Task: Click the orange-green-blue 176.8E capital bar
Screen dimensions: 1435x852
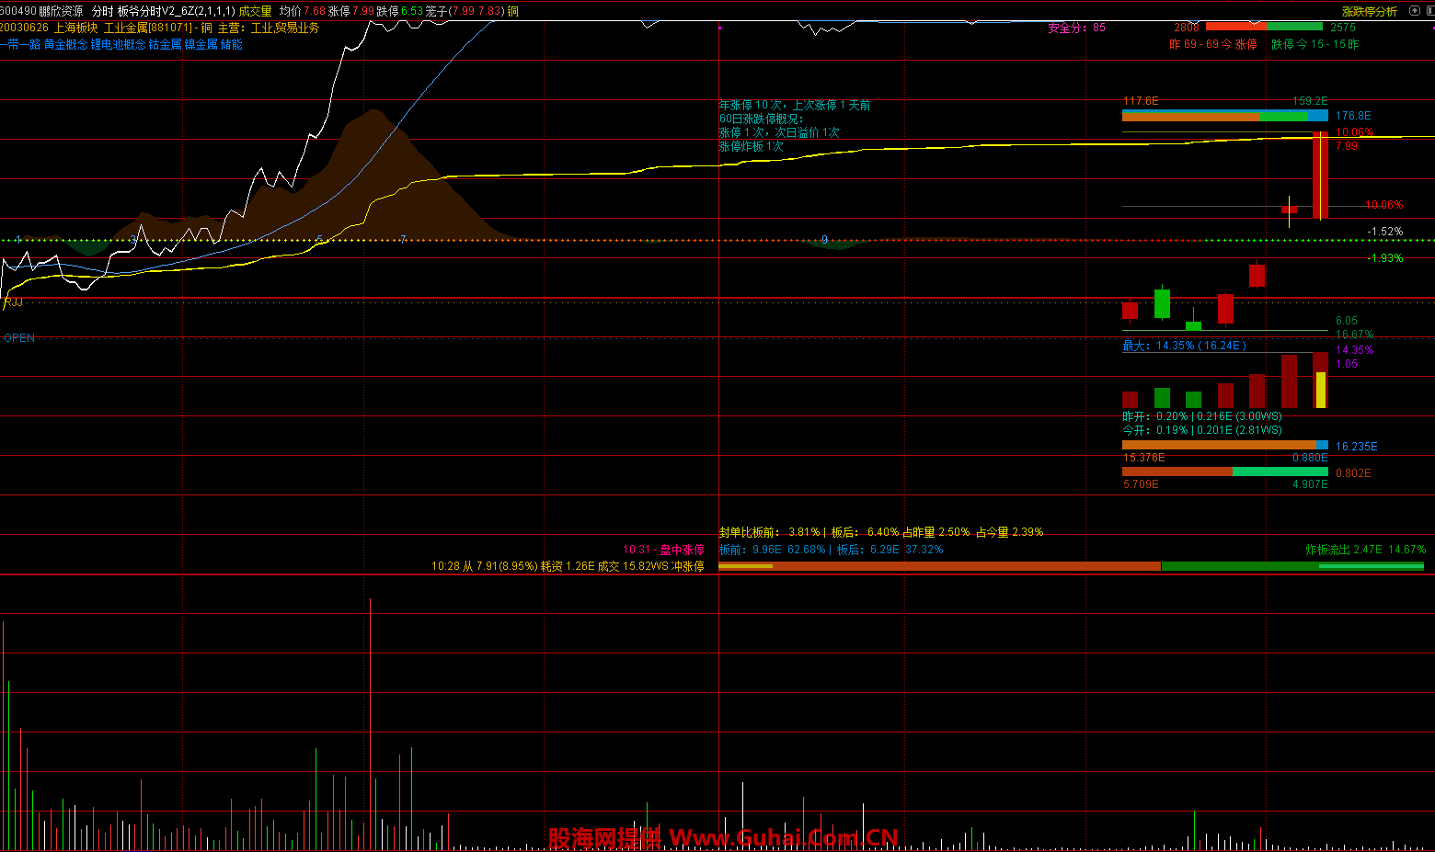Action: [x=1224, y=116]
